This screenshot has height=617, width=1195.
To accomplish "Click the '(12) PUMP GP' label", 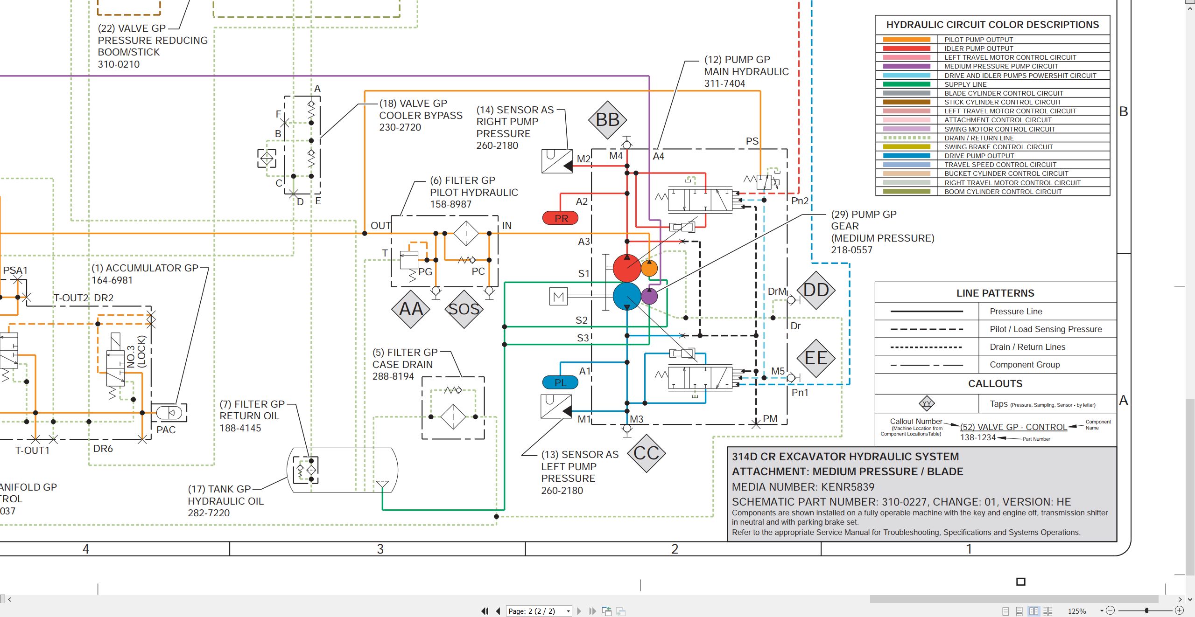I will click(737, 60).
